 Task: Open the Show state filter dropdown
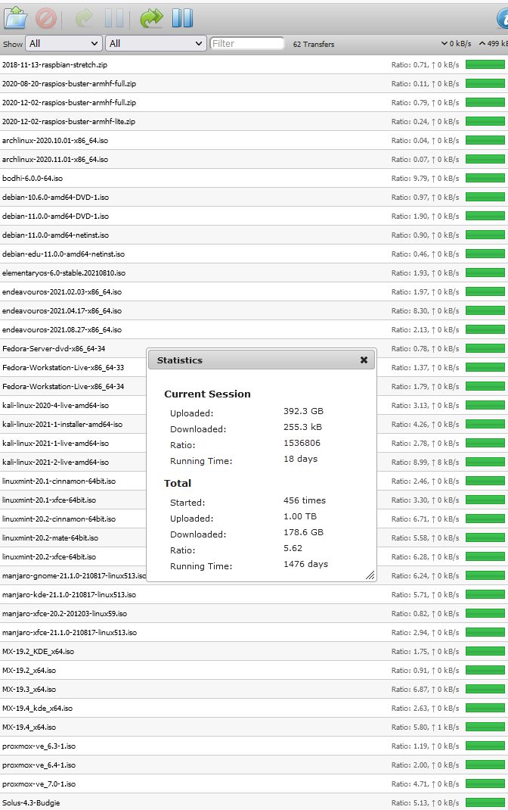point(64,44)
